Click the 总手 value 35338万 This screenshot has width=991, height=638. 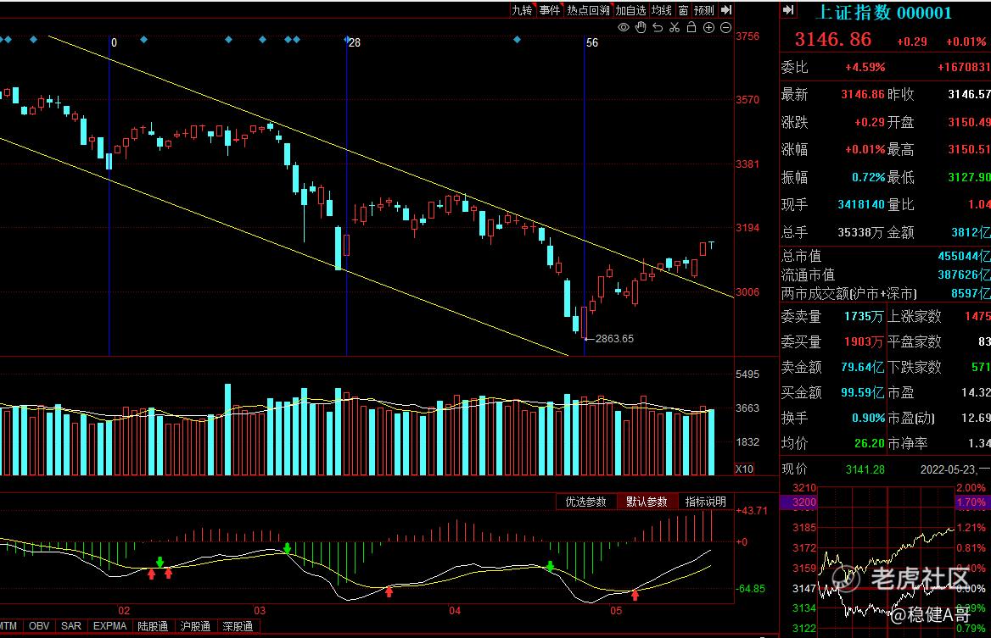click(861, 232)
